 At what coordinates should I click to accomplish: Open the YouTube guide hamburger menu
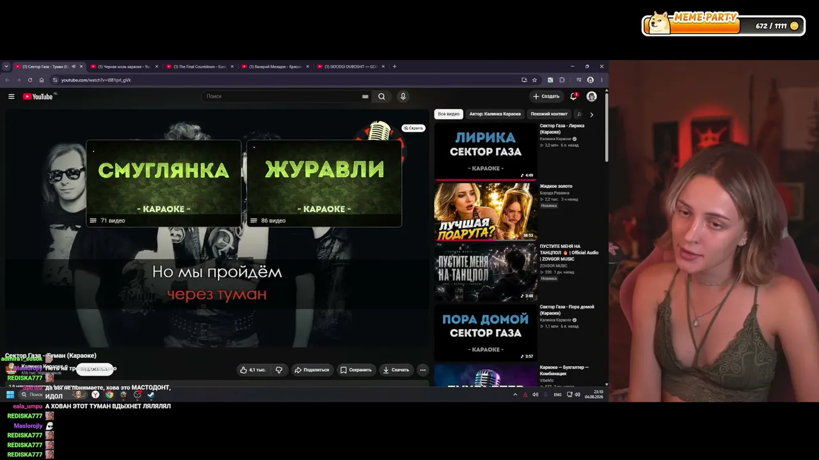coord(11,96)
